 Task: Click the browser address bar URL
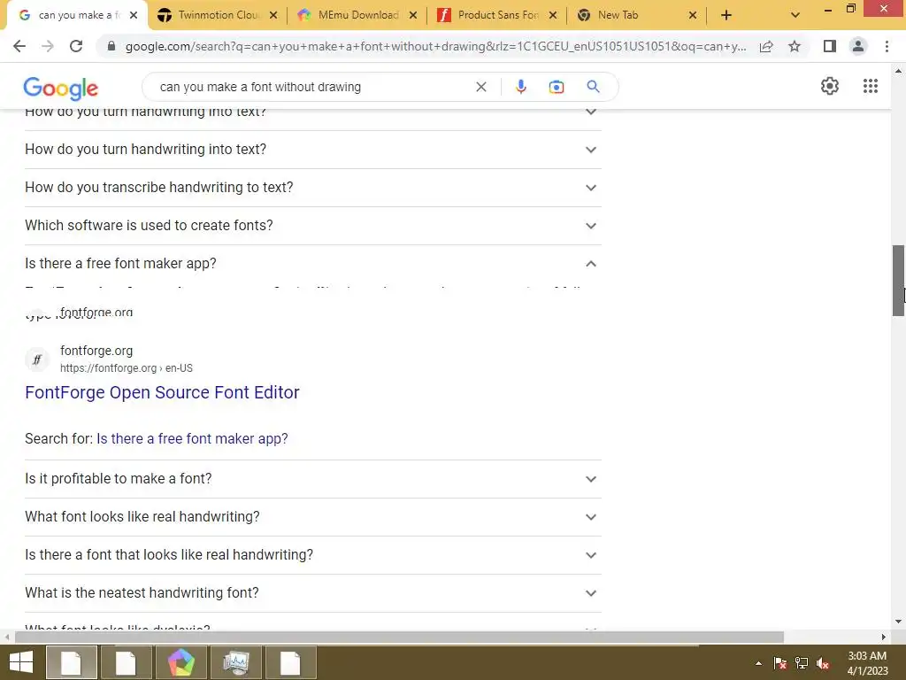click(435, 46)
